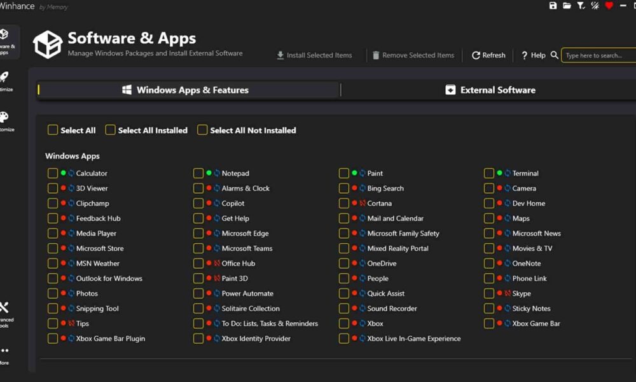Image resolution: width=636 pixels, height=382 pixels.
Task: Switch to the External Software tab
Action: tap(490, 90)
